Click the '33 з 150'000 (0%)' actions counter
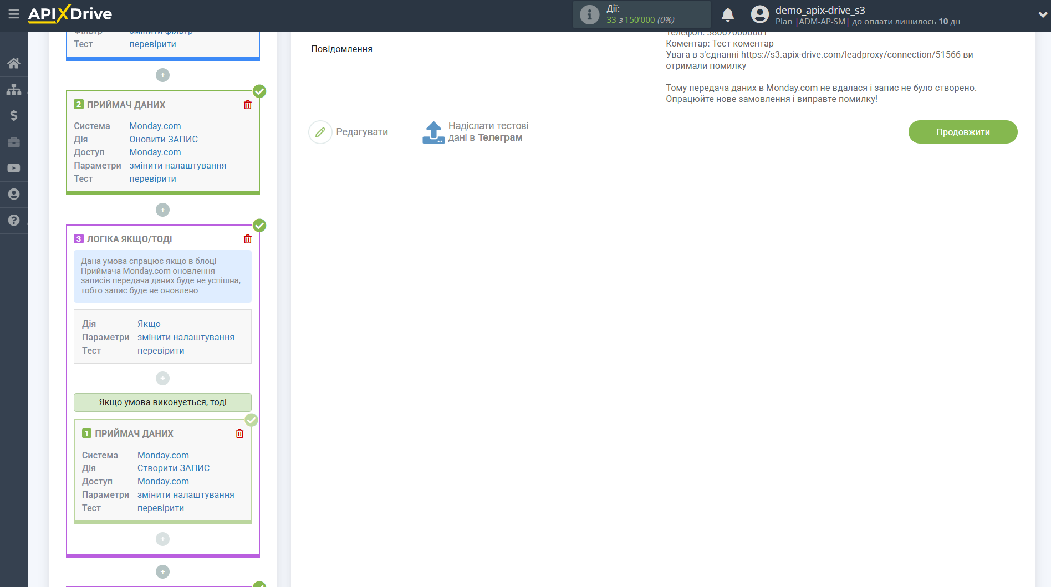The width and height of the screenshot is (1051, 587). (x=640, y=20)
